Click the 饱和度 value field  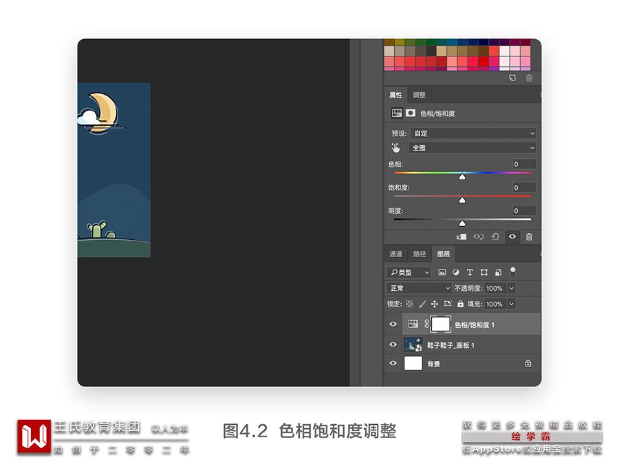click(x=524, y=188)
